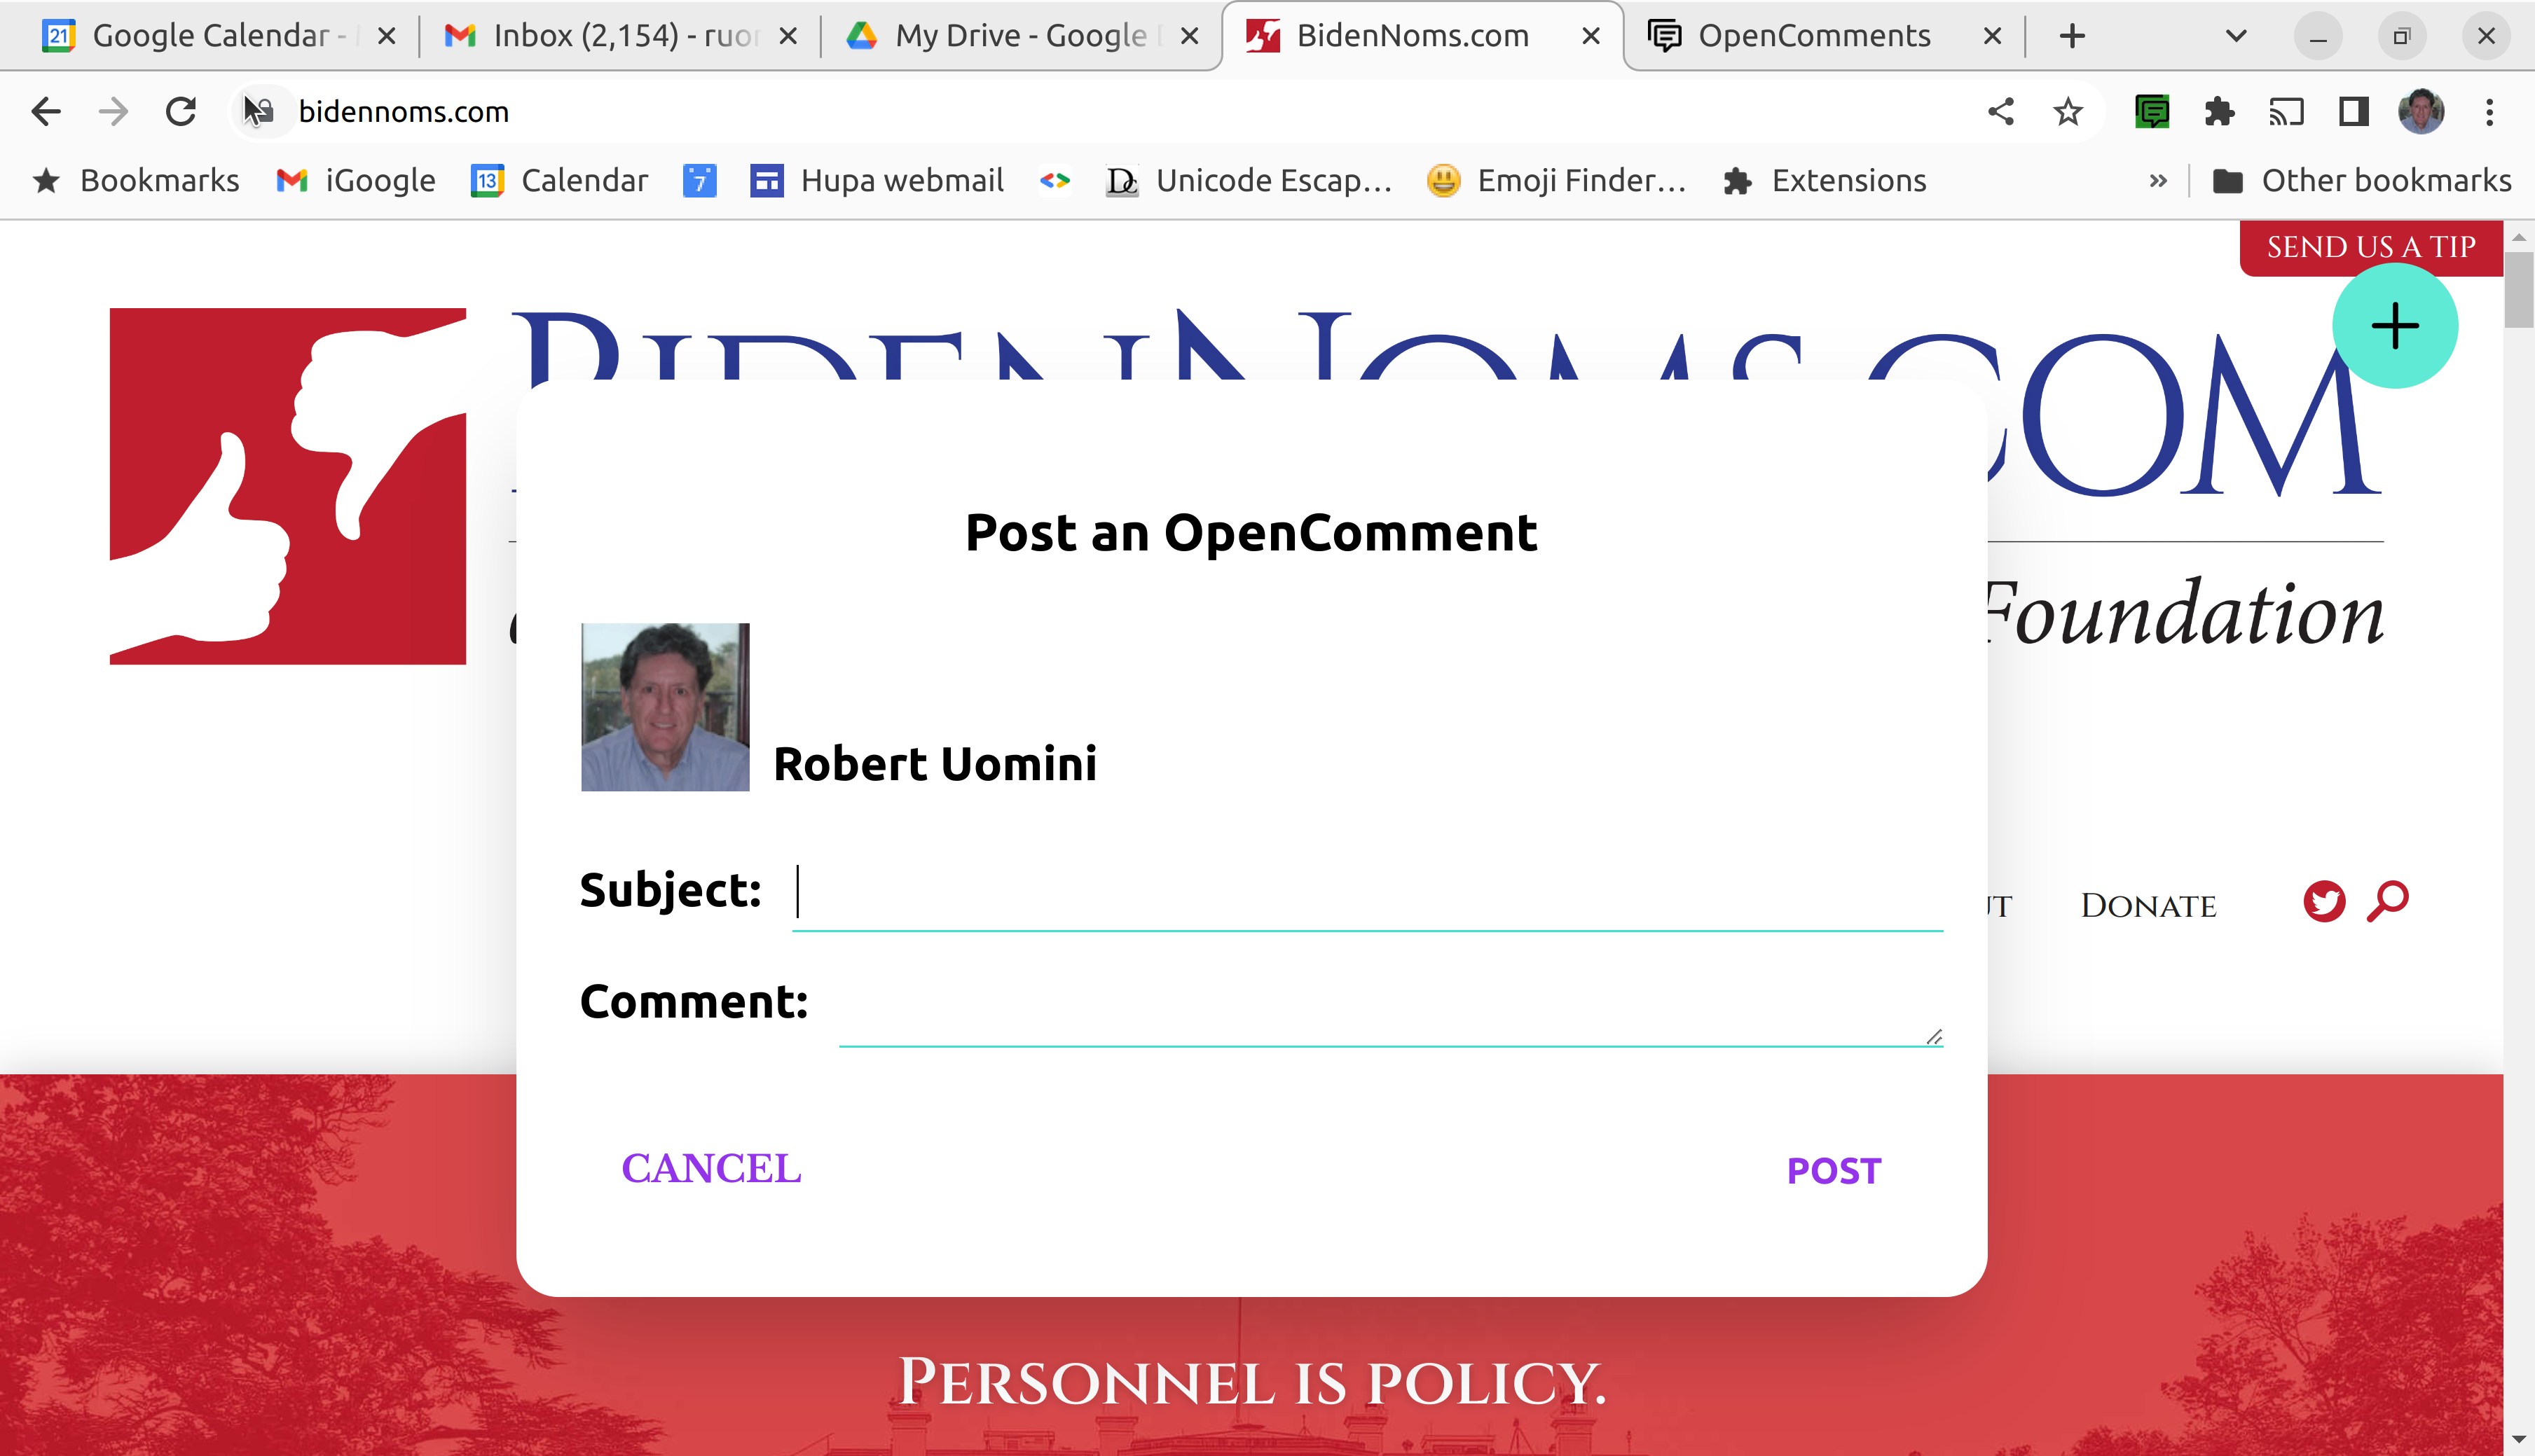
Task: Open the iGoogle bookmark
Action: [x=356, y=180]
